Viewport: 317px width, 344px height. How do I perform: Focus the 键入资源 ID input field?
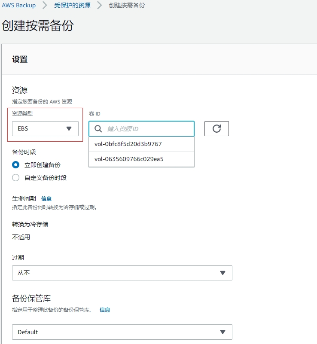click(x=148, y=129)
